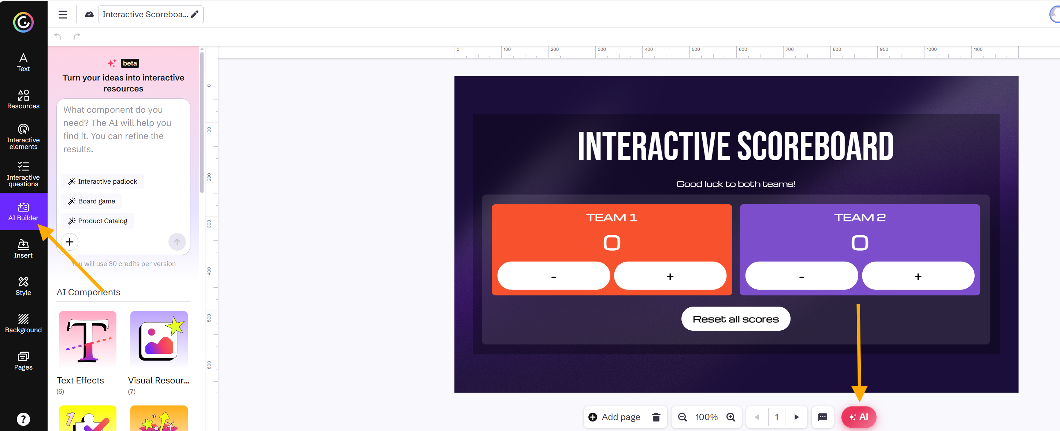Open the Insert panel
This screenshot has height=431, width=1060.
[x=23, y=249]
